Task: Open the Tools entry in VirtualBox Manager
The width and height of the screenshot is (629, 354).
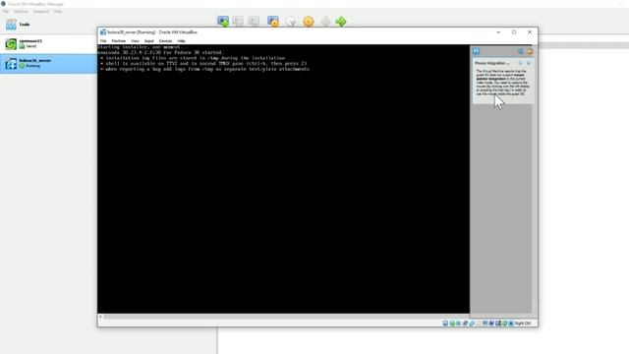Action: point(48,25)
